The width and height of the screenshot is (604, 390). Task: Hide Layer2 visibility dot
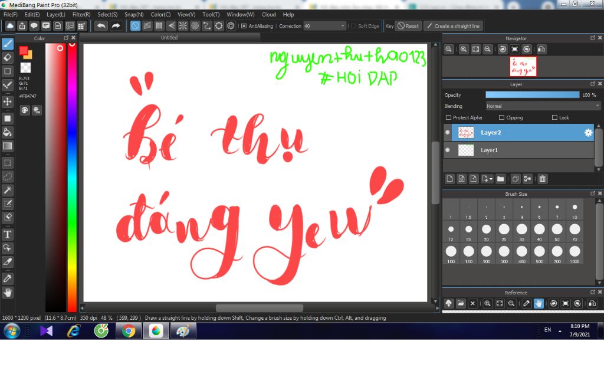click(x=448, y=133)
